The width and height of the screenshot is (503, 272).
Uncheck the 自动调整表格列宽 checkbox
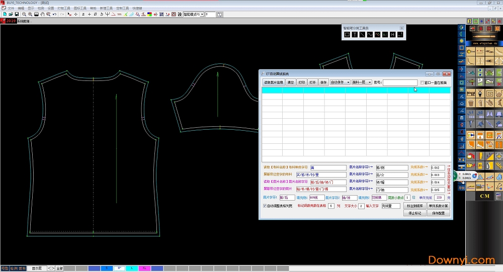pos(266,206)
